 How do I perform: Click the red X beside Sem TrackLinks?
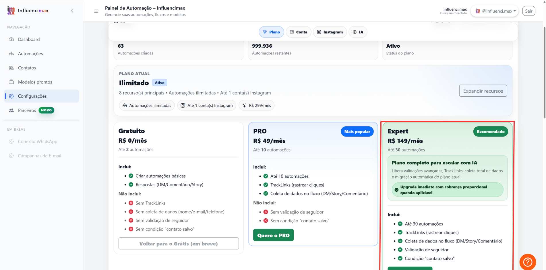[131, 203]
